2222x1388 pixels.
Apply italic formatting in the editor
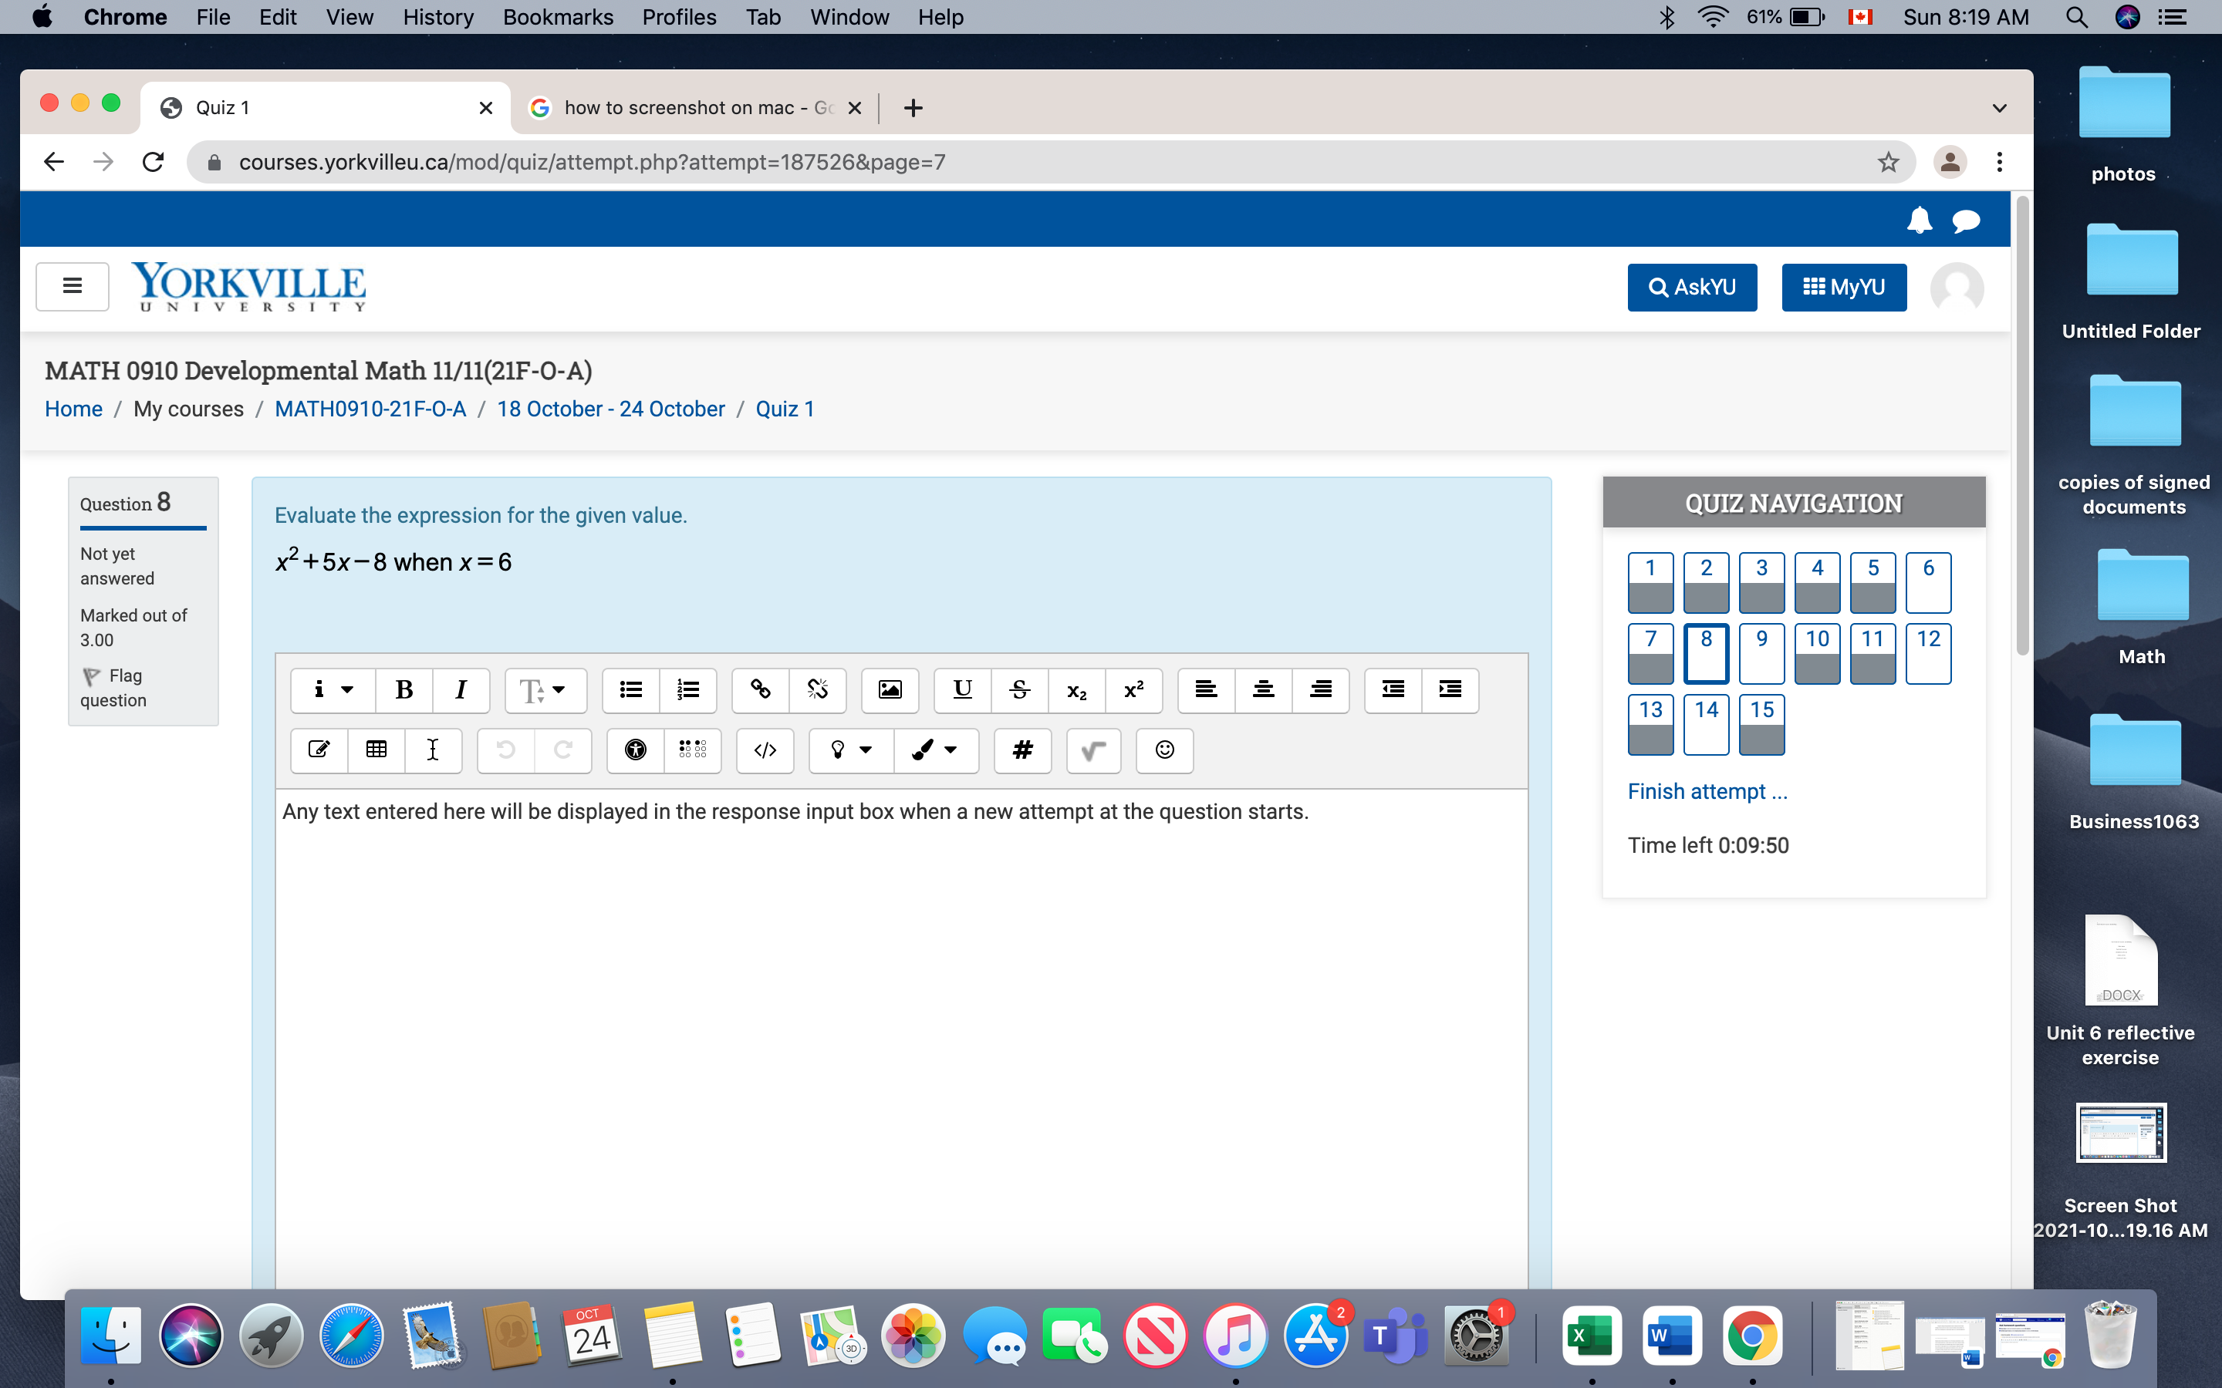click(x=461, y=690)
